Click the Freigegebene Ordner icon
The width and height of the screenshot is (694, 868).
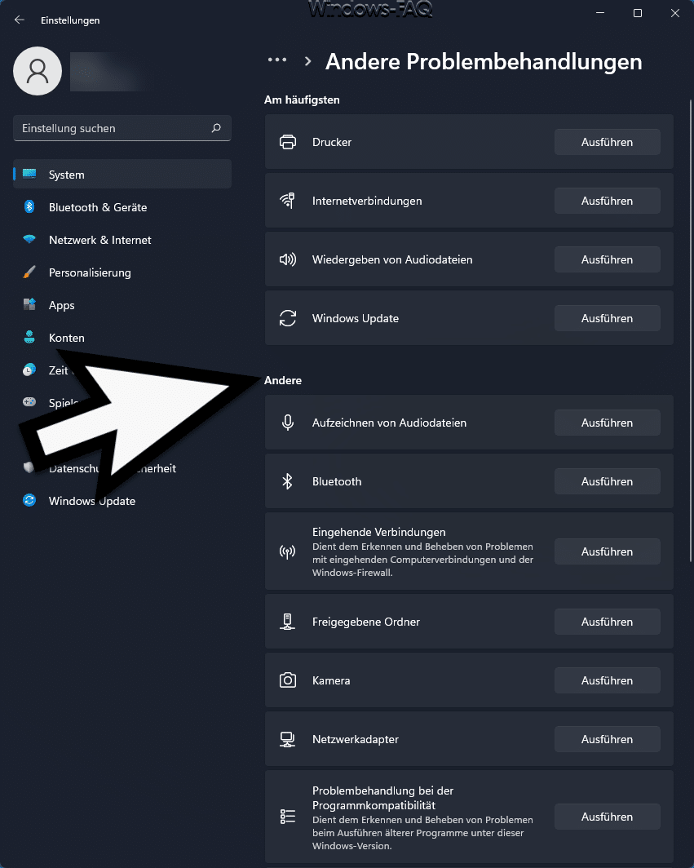click(288, 622)
